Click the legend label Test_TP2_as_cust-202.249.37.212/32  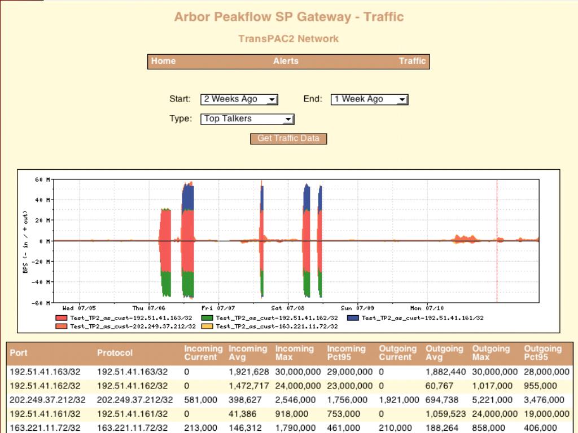[133, 326]
